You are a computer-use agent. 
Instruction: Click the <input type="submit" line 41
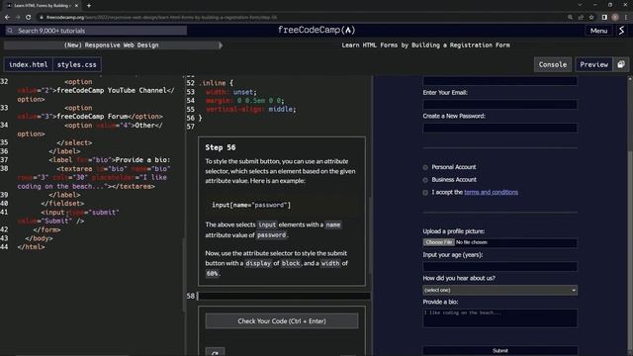(x=80, y=212)
